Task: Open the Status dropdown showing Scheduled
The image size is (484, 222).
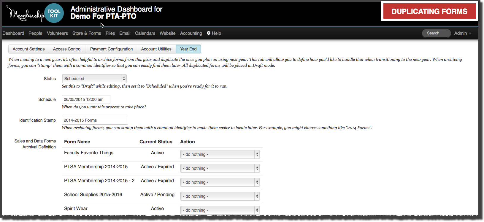Action: 94,79
